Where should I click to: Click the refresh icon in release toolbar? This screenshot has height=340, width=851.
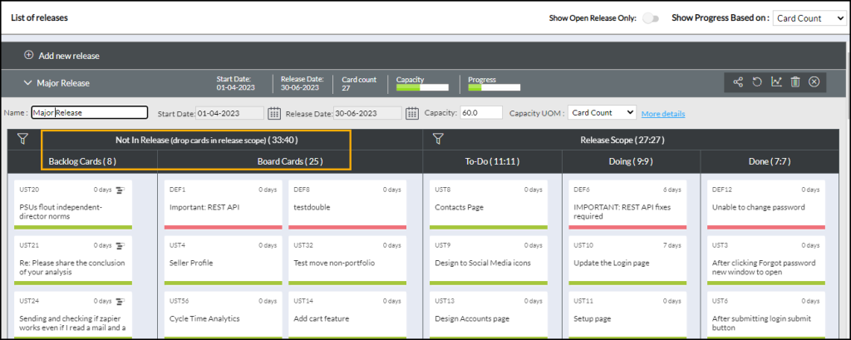point(757,82)
